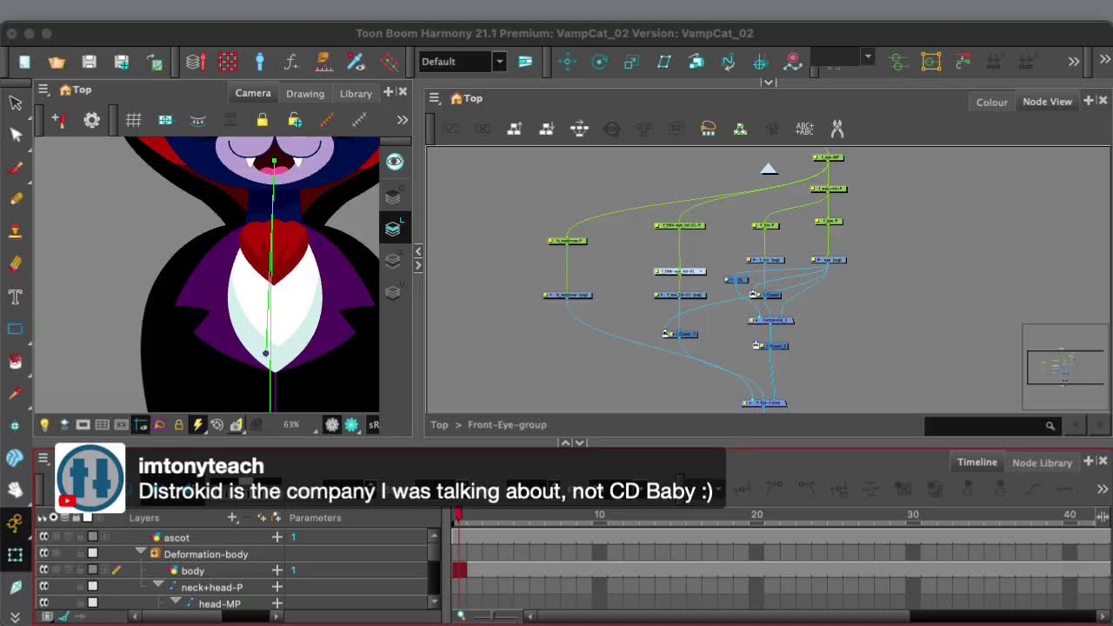Switch to the Node View tab

coord(1047,102)
